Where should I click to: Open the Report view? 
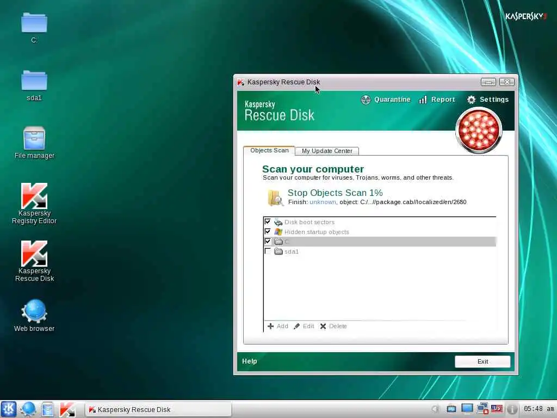point(437,100)
